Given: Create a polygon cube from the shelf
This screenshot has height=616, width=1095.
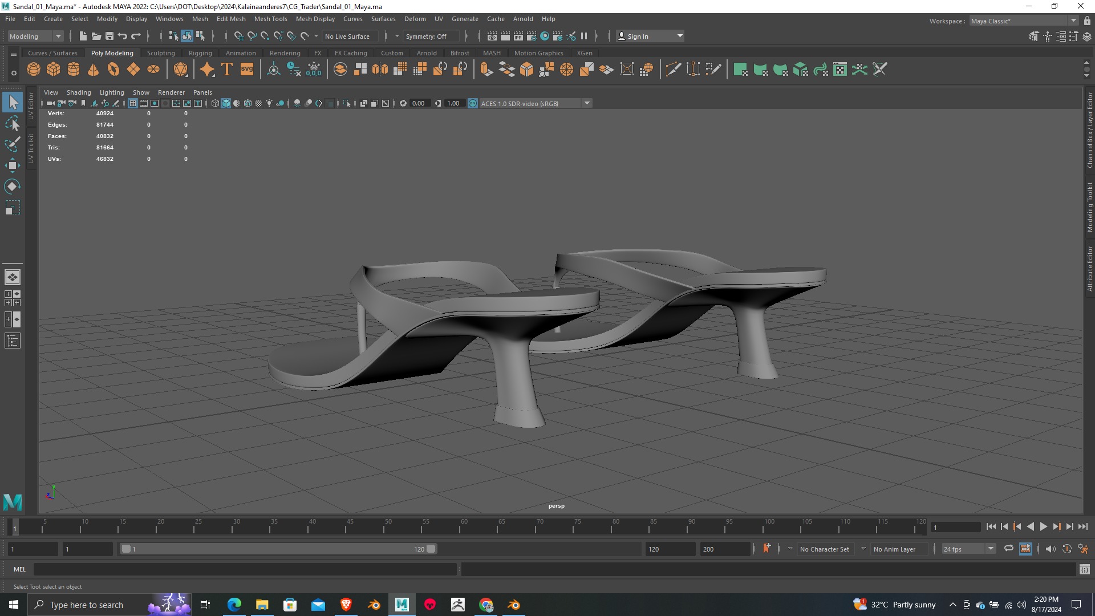Looking at the screenshot, I should [x=54, y=70].
